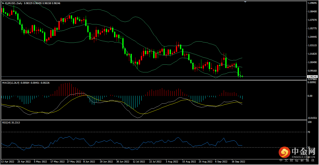Click the current price tag 0.98246
Image resolution: width=319 pixels, height=165 pixels.
(312, 76)
